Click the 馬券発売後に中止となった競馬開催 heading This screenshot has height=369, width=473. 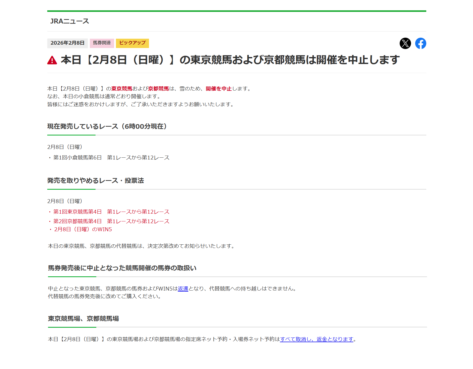(x=122, y=268)
